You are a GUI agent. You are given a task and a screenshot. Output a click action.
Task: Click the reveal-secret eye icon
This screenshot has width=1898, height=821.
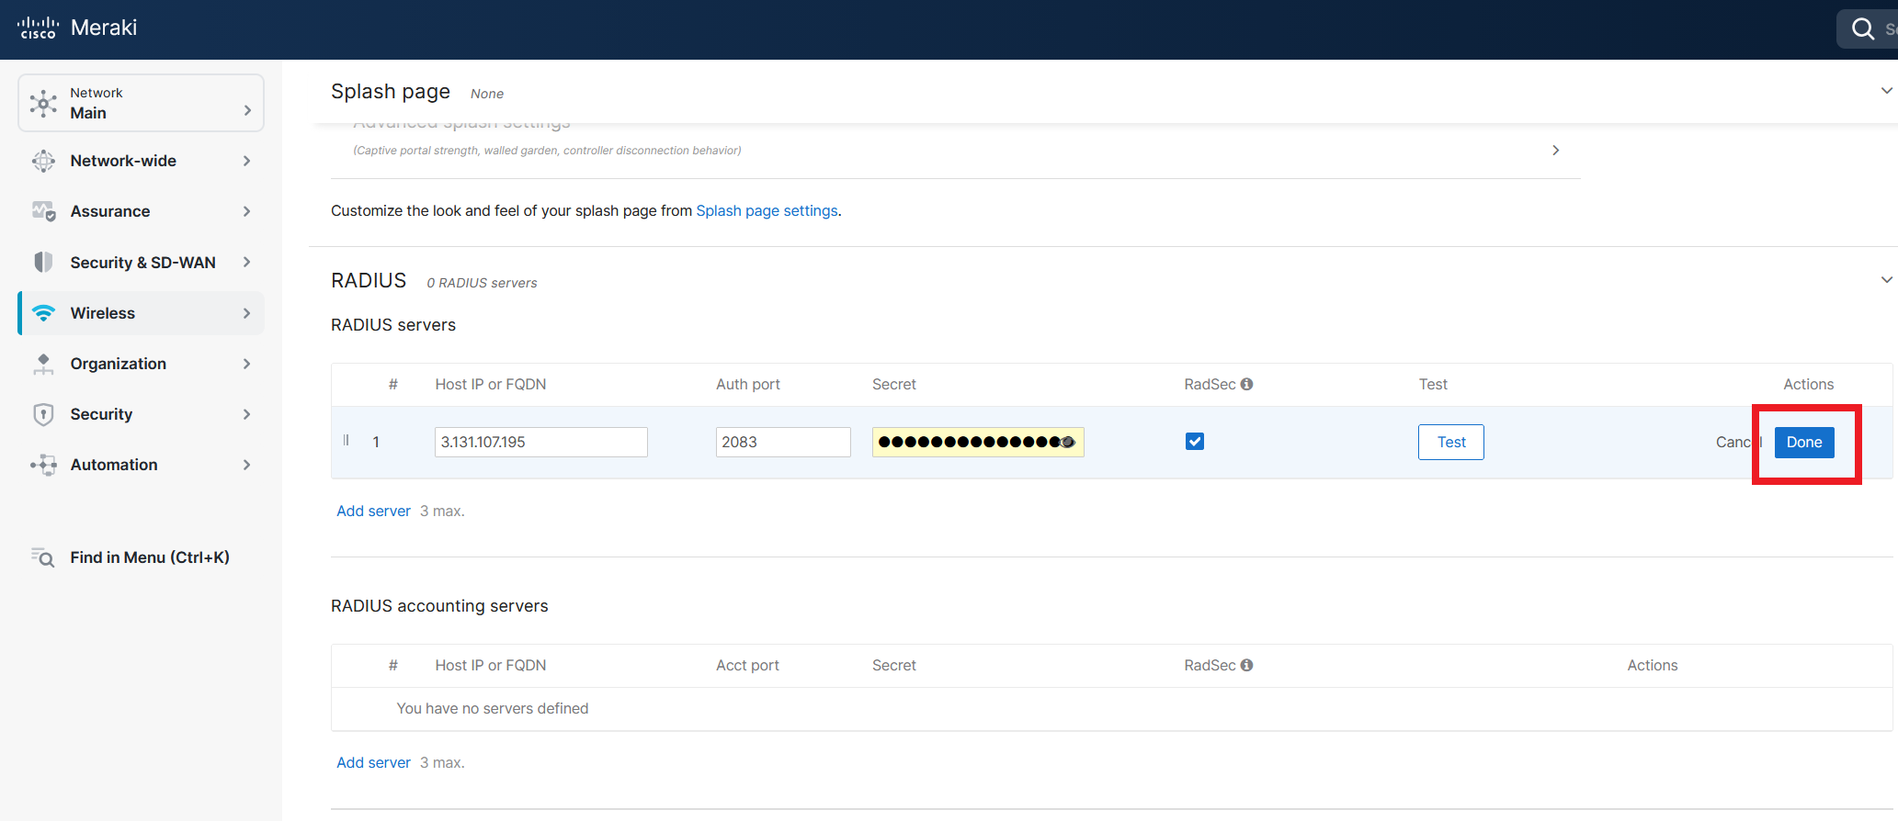point(1067,442)
